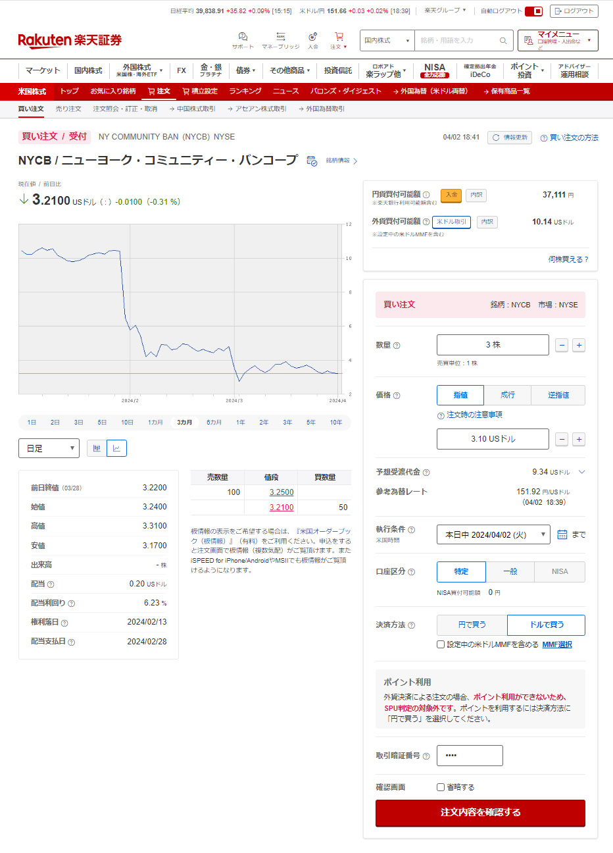Open calendar icon for execution date
Image resolution: width=613 pixels, height=853 pixels.
coord(562,534)
